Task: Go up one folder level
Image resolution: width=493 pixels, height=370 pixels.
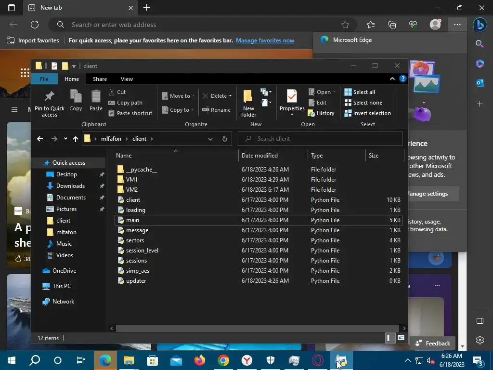Action: tap(76, 139)
